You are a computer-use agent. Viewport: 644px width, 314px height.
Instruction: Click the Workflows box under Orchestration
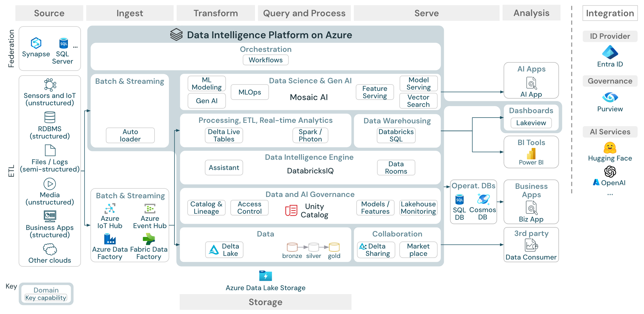pos(266,60)
